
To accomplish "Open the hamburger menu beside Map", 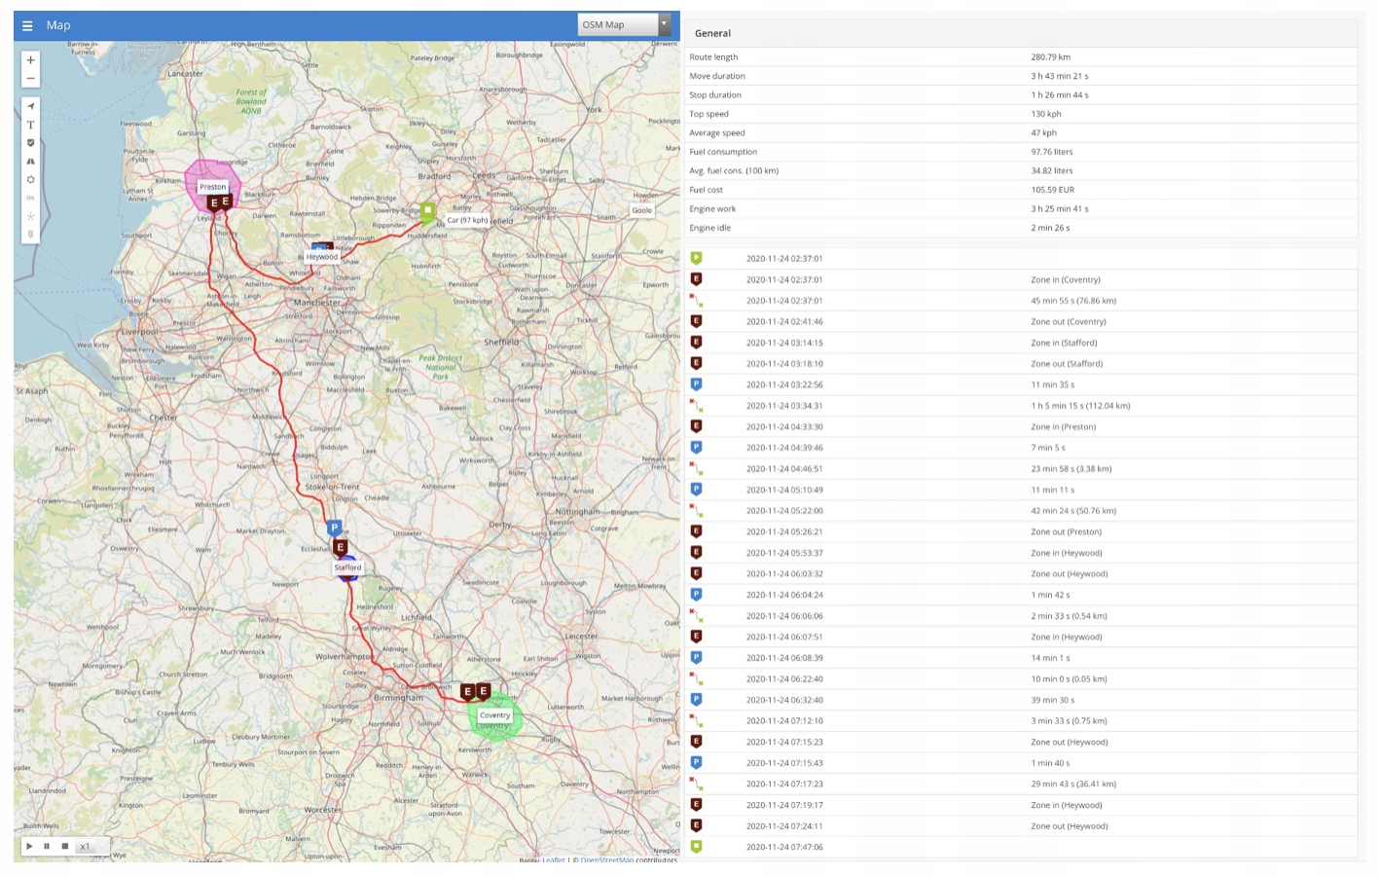I will pyautogui.click(x=27, y=25).
